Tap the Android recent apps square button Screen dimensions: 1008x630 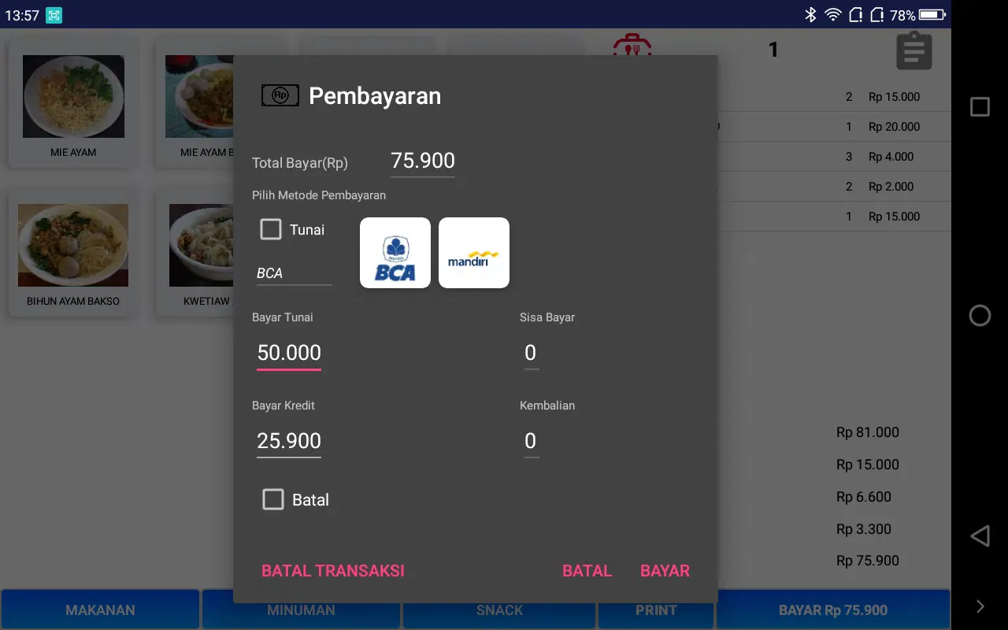(x=980, y=106)
